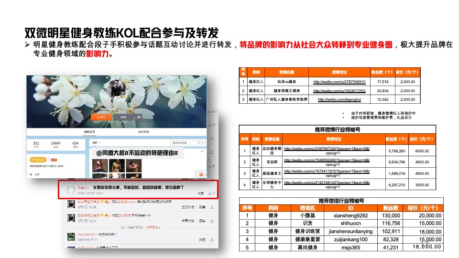The height and width of the screenshot is (258, 459).
Task: Click the slide title 双微明星健身教练KOL配合参与及转发
Action: click(x=121, y=33)
